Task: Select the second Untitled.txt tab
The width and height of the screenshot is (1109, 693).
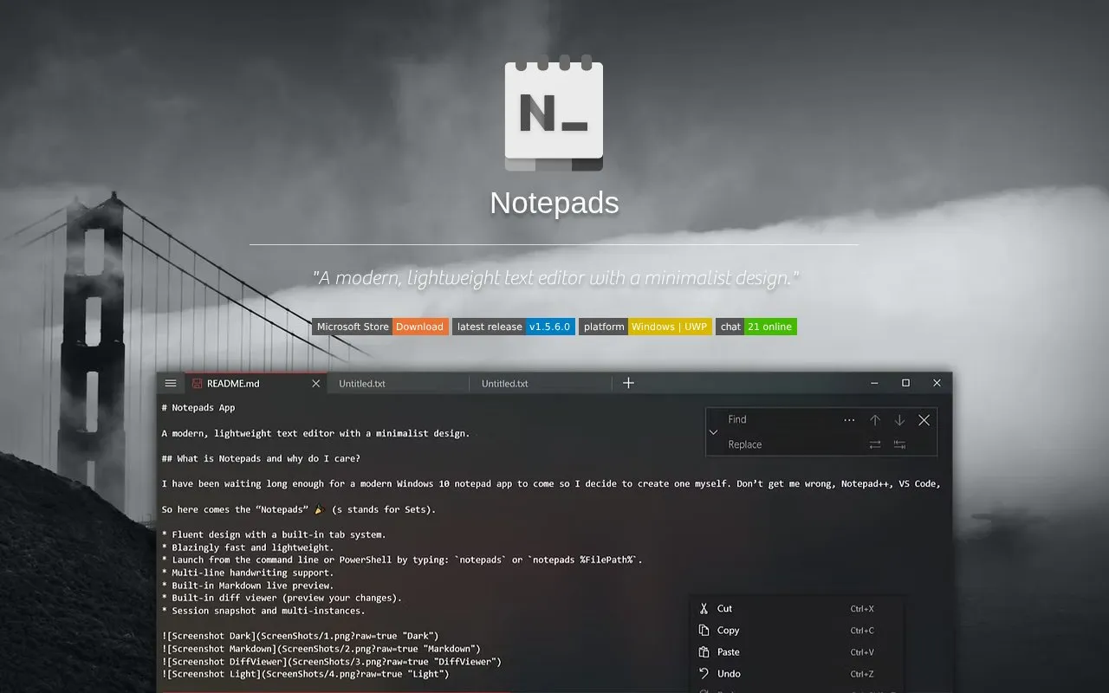Action: 541,383
